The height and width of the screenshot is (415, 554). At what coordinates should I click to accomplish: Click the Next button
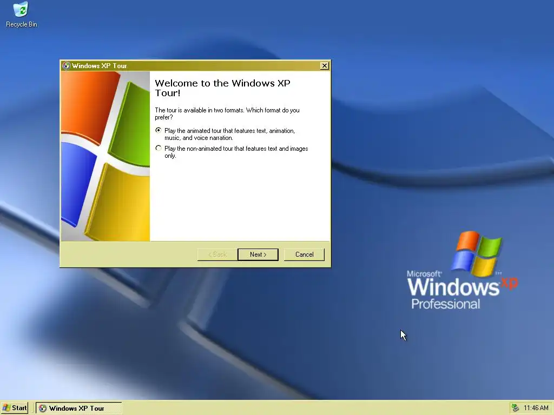[x=258, y=255]
